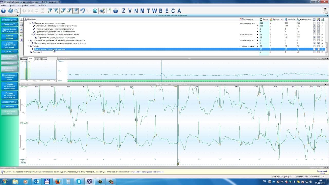
Task: Switch to the %RR tab
Action: [37, 59]
